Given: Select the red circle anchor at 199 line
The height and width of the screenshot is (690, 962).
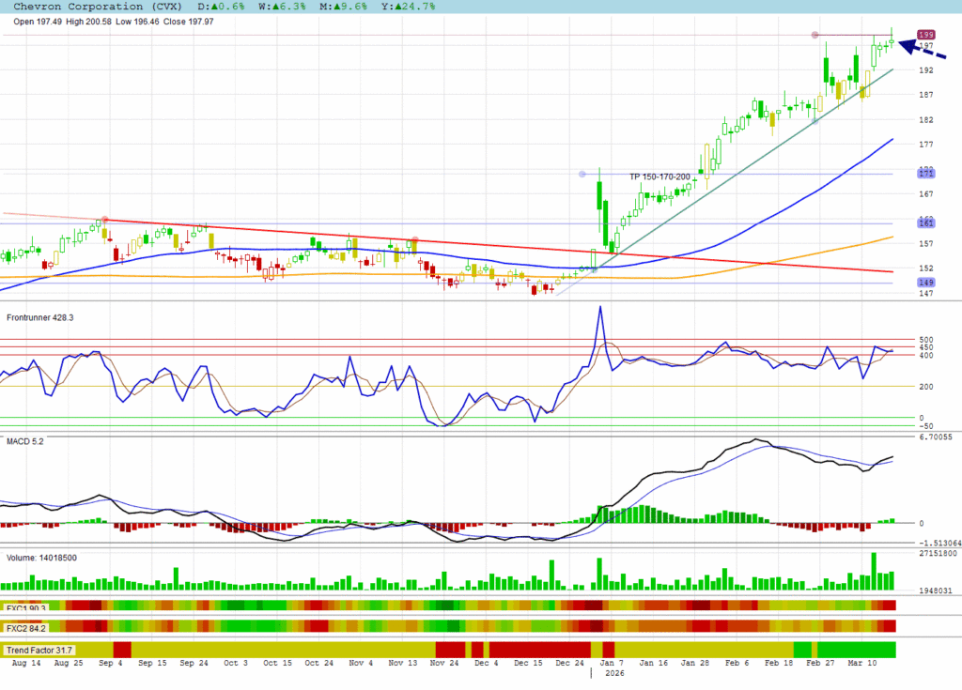Looking at the screenshot, I should 815,36.
